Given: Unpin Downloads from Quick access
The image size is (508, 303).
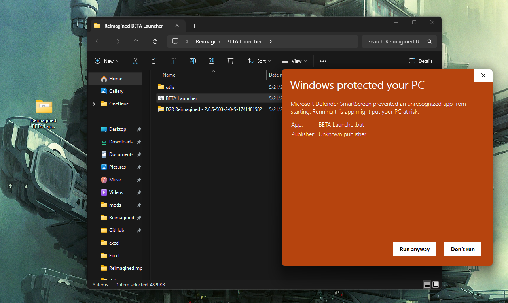Looking at the screenshot, I should [x=139, y=142].
